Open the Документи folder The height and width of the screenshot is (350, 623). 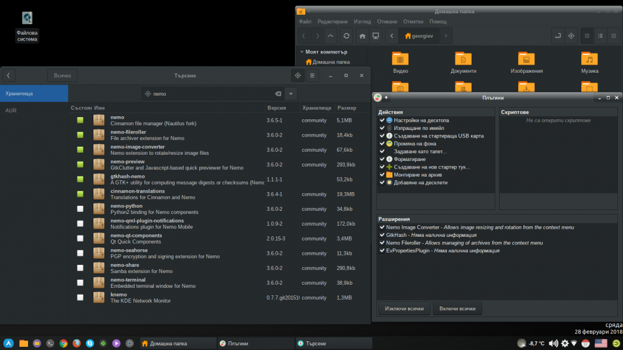click(x=464, y=63)
